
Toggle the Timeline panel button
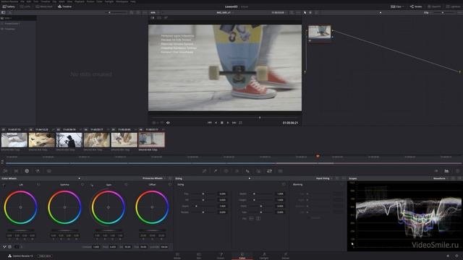pos(64,6)
